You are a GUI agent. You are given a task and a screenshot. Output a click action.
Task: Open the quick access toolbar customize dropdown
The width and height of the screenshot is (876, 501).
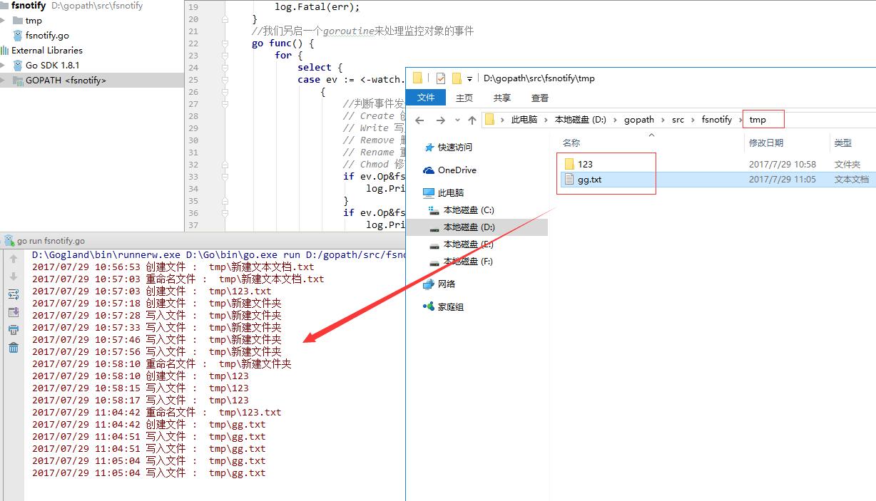coord(469,80)
